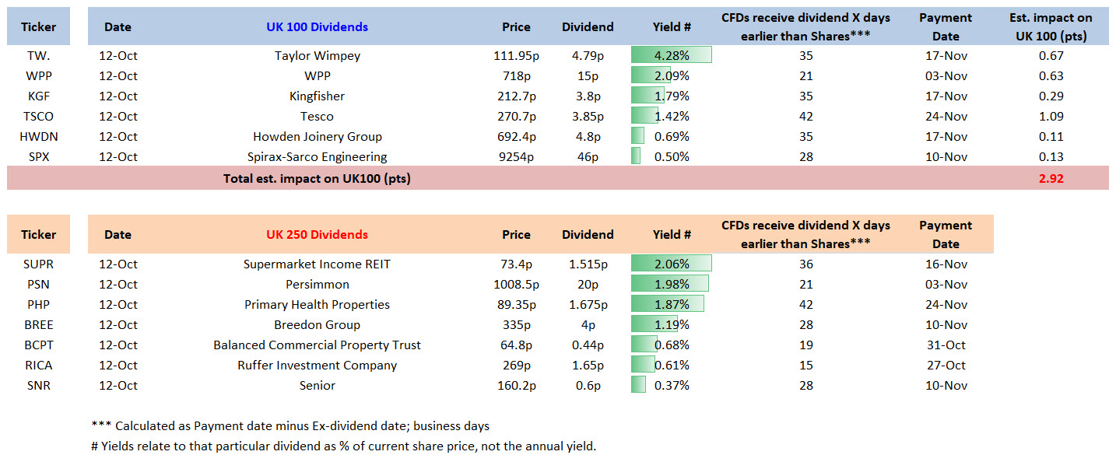Viewport: 1116px width, 462px height.
Task: Select the 1.42% yield cell
Action: tap(672, 117)
